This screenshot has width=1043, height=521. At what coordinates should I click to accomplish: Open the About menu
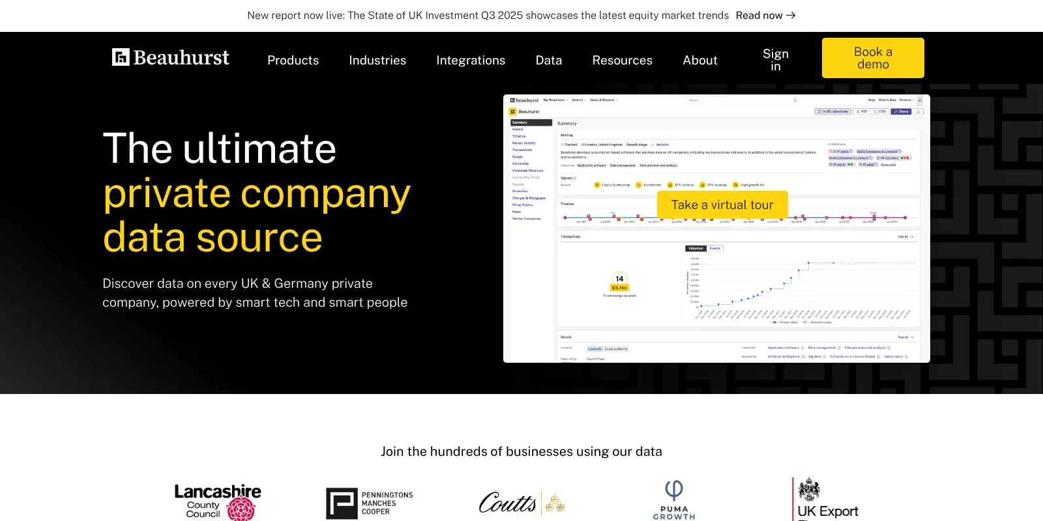tap(700, 60)
